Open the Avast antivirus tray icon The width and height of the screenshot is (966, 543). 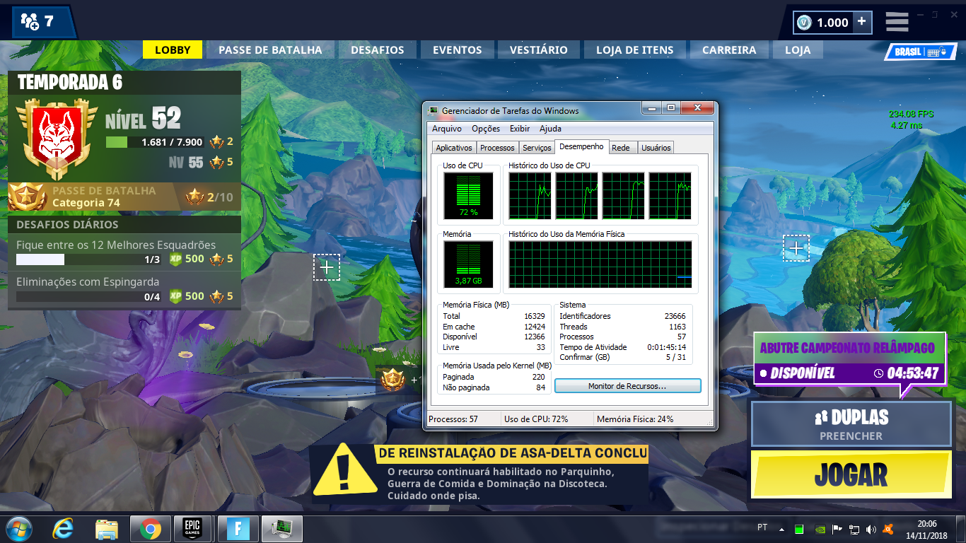tap(889, 529)
